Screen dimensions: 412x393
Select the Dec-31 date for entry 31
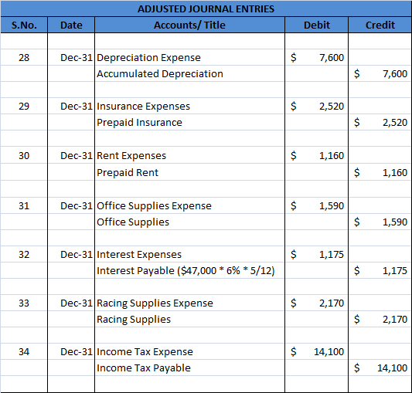click(x=71, y=206)
